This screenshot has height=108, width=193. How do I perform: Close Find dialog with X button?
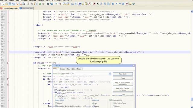(134, 66)
